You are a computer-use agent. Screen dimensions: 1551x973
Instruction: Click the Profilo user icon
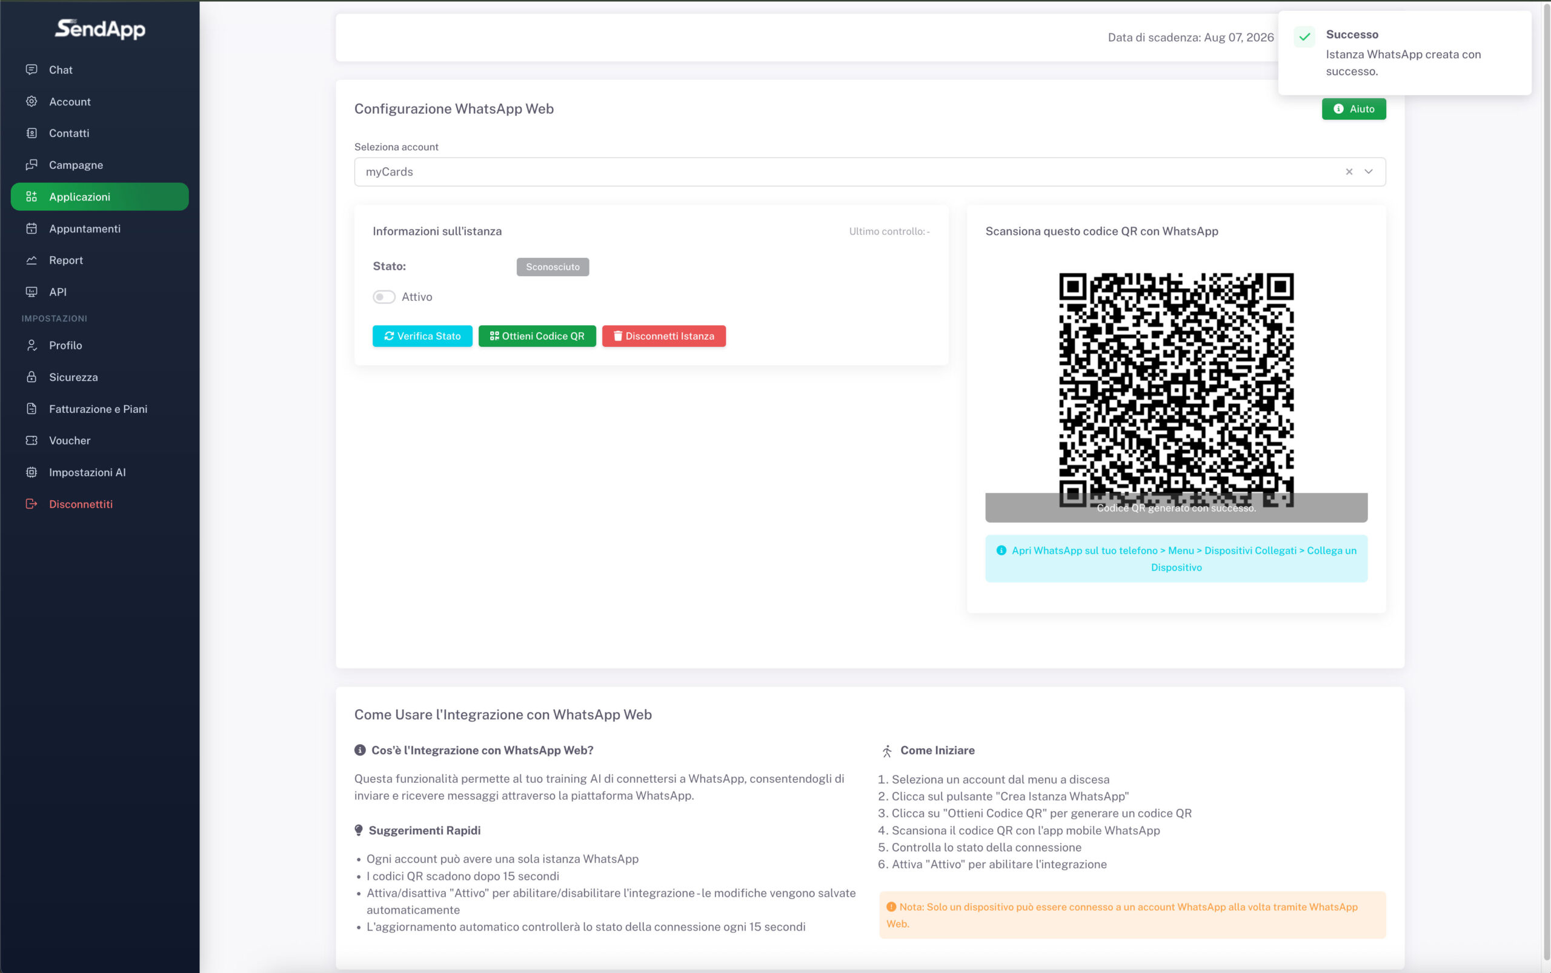(31, 346)
